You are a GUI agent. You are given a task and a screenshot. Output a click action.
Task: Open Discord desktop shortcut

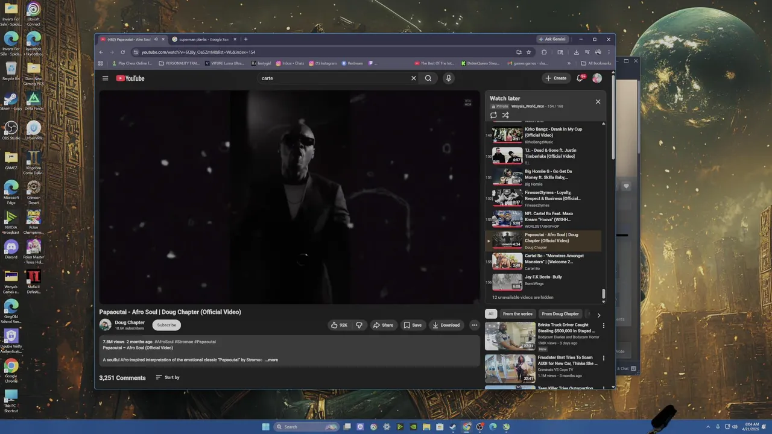point(11,250)
